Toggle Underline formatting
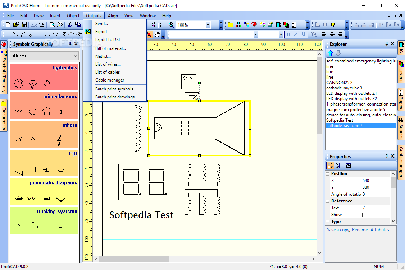 pos(304,34)
